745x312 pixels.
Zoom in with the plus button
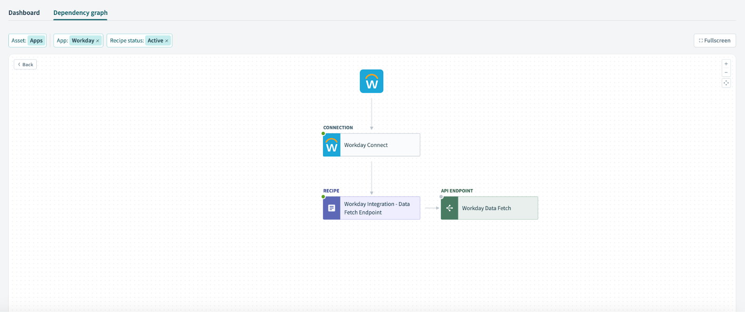coord(726,64)
